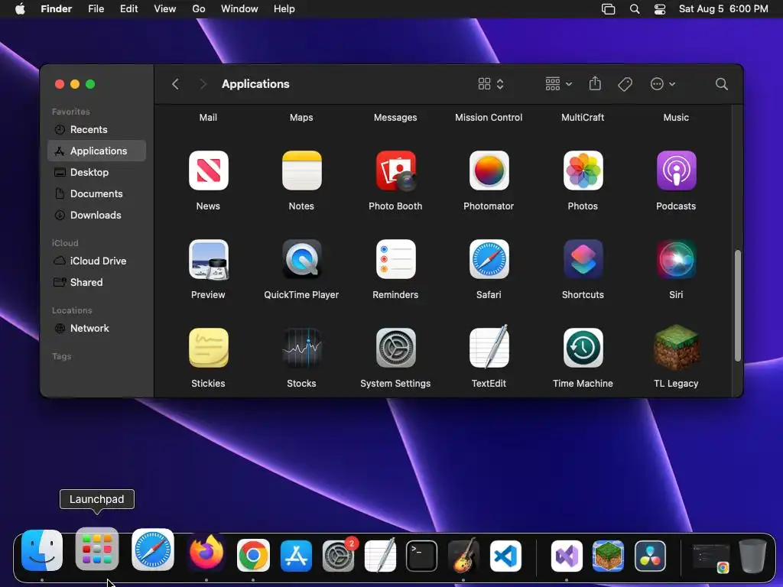The image size is (783, 587).
Task: Click the Messages label
Action: pyautogui.click(x=395, y=117)
